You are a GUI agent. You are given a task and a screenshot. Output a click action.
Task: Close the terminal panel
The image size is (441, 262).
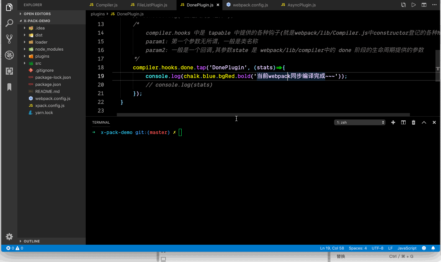click(x=434, y=122)
